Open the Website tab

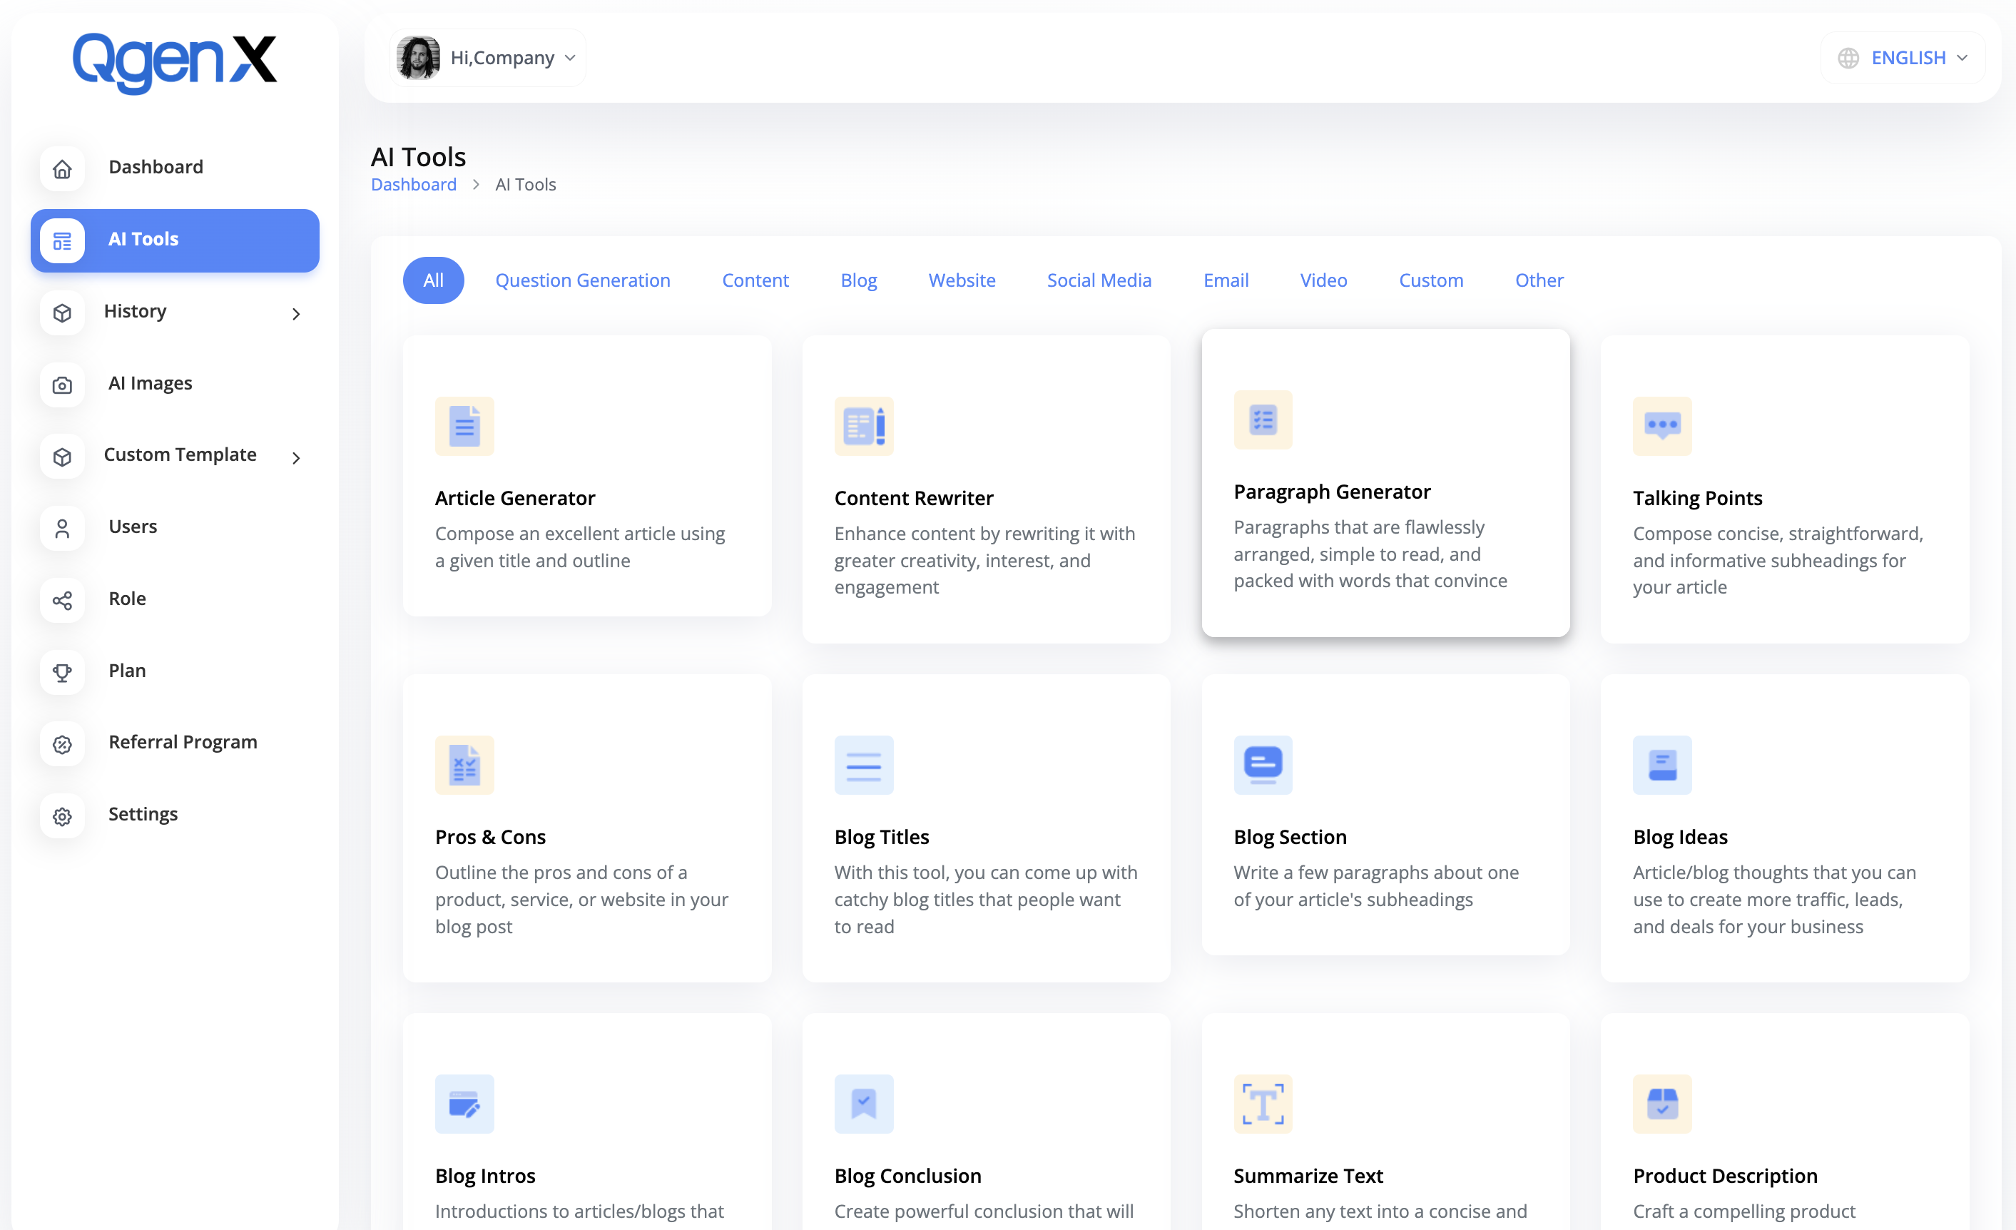962,280
